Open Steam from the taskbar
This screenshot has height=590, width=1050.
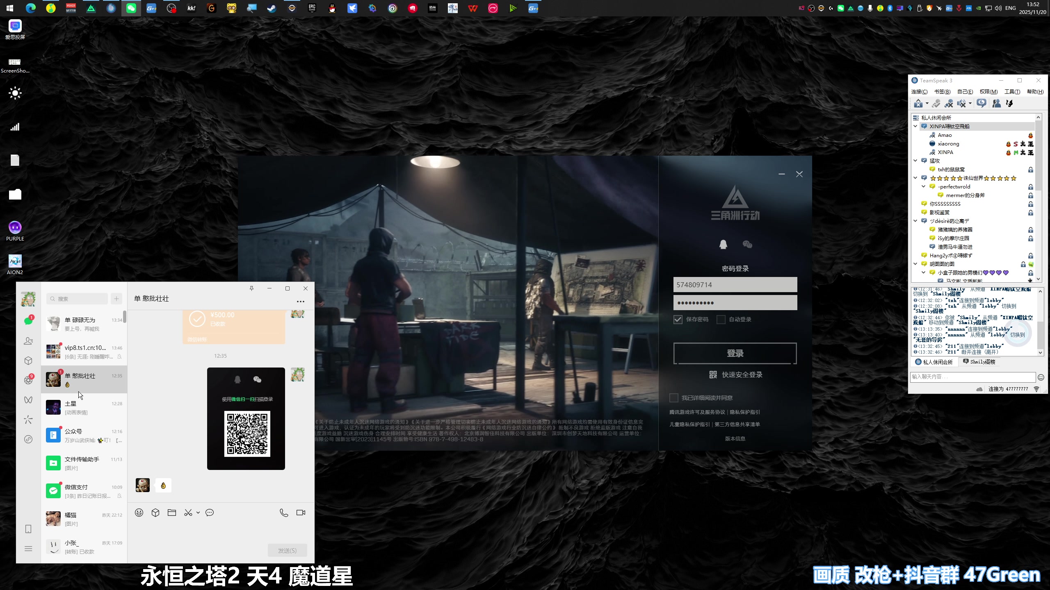click(272, 8)
